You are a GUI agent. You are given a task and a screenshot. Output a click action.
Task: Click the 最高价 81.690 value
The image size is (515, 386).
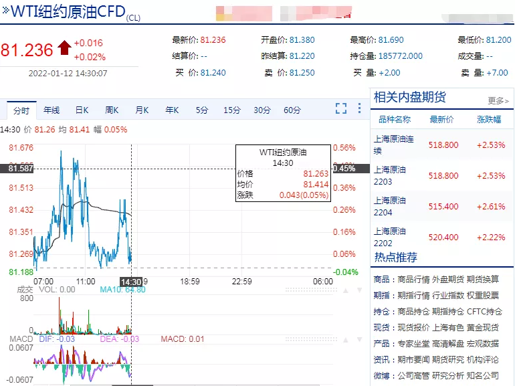(391, 40)
